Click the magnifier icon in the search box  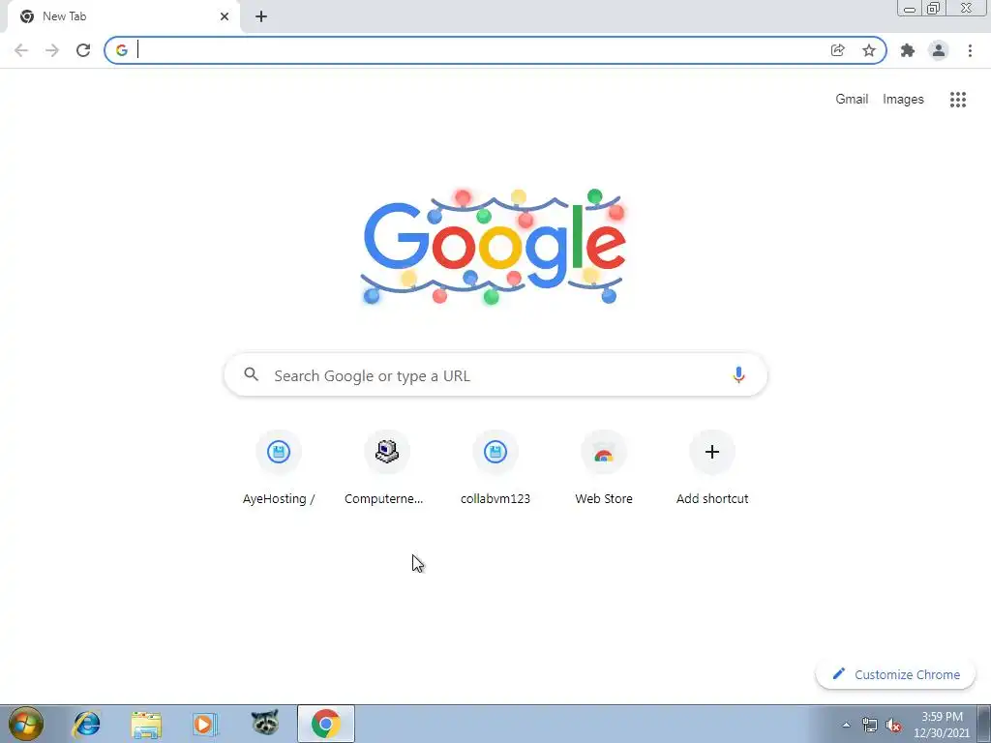coord(252,374)
